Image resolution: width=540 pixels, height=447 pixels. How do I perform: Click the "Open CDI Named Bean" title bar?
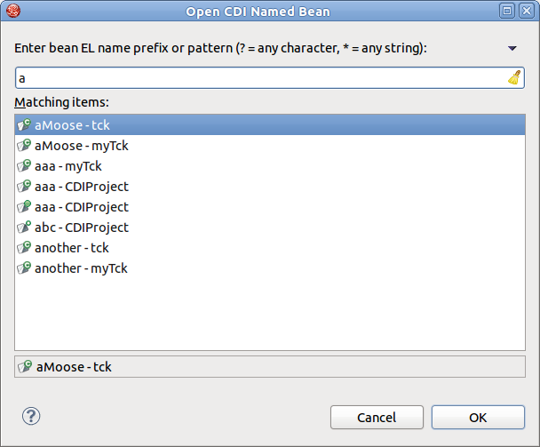(258, 11)
